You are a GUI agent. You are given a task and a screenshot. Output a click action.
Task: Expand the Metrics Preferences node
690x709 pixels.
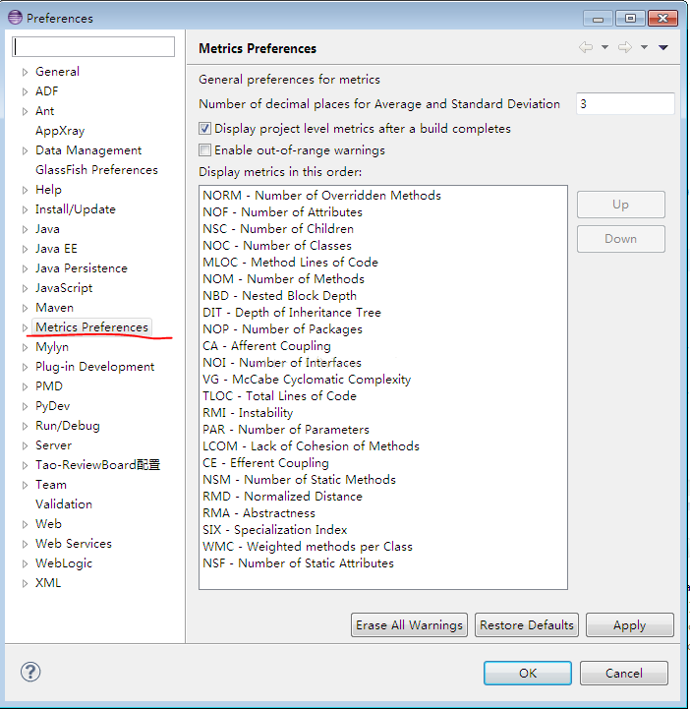pos(25,327)
